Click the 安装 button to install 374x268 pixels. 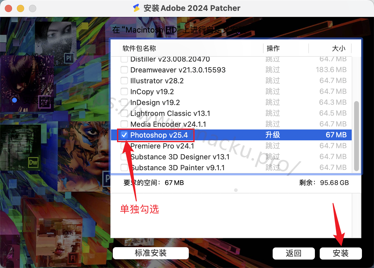[x=341, y=253]
